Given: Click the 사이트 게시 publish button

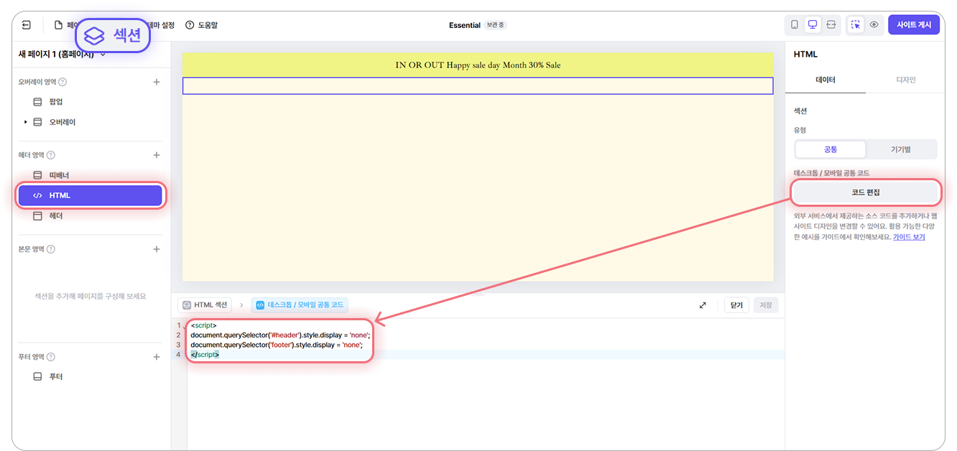Looking at the screenshot, I should [914, 24].
